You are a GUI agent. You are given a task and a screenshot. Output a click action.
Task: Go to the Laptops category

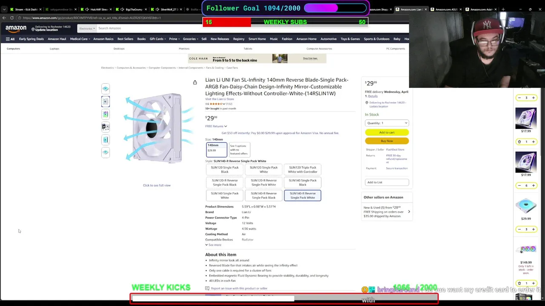[x=54, y=48]
